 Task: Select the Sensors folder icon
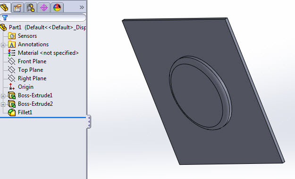coord(12,36)
